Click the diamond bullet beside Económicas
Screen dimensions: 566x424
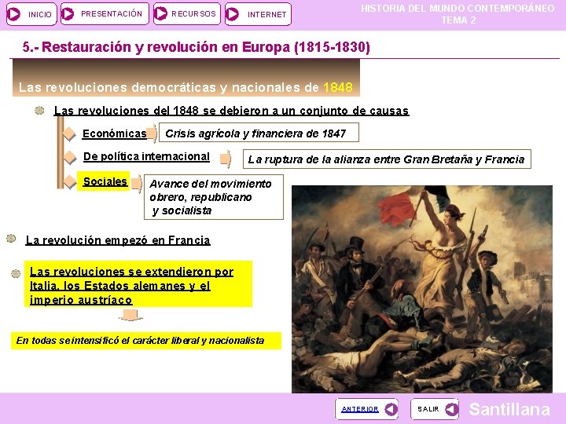69,133
